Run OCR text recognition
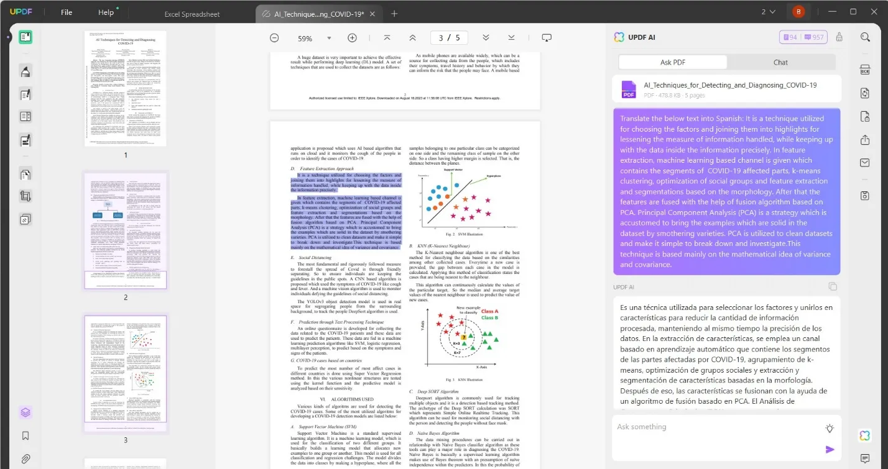This screenshot has height=469, width=888. coord(865,69)
